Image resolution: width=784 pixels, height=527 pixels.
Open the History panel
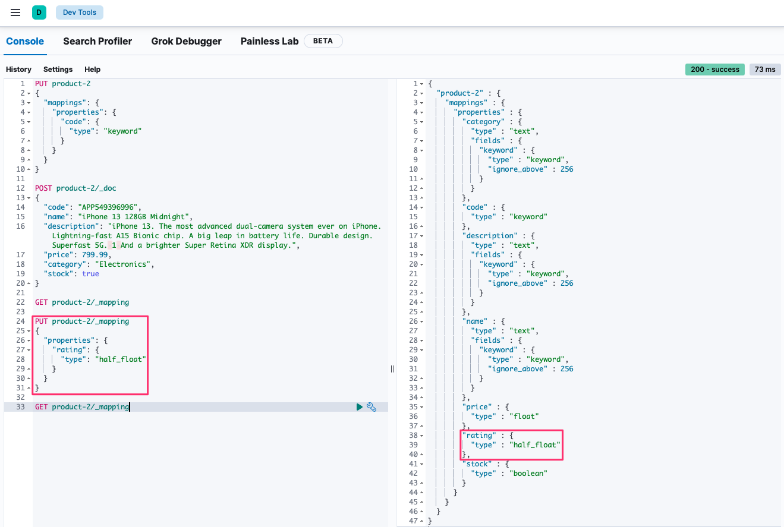pyautogui.click(x=18, y=70)
